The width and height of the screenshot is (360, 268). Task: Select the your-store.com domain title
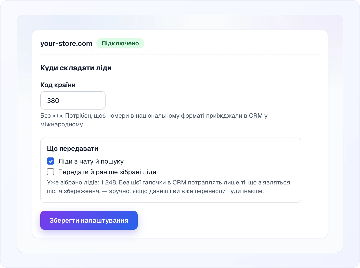[66, 44]
